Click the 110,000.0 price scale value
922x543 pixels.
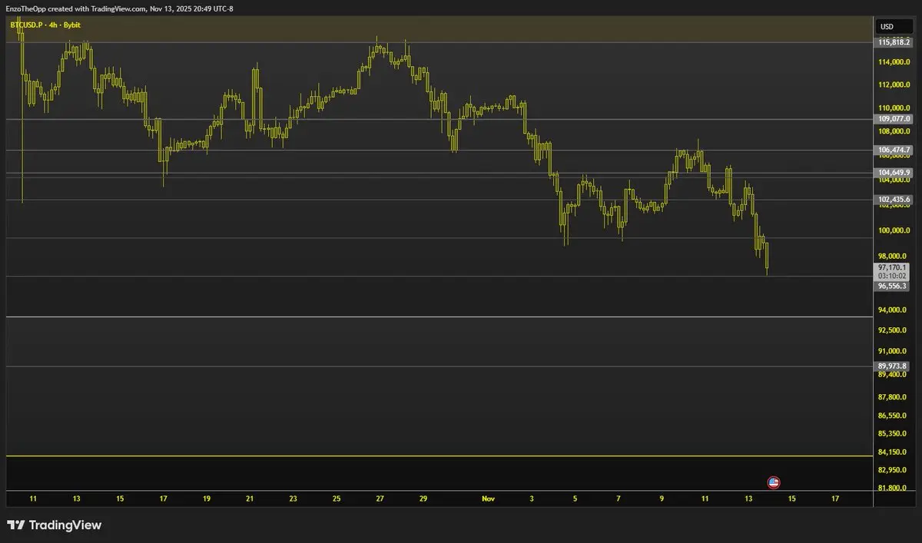894,108
